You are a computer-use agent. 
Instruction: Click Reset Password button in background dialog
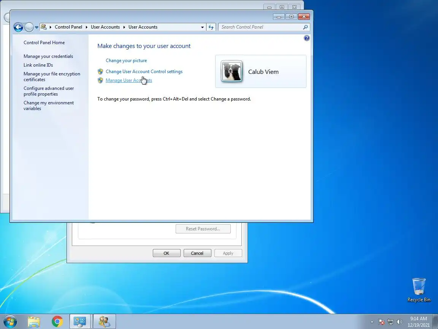click(203, 229)
